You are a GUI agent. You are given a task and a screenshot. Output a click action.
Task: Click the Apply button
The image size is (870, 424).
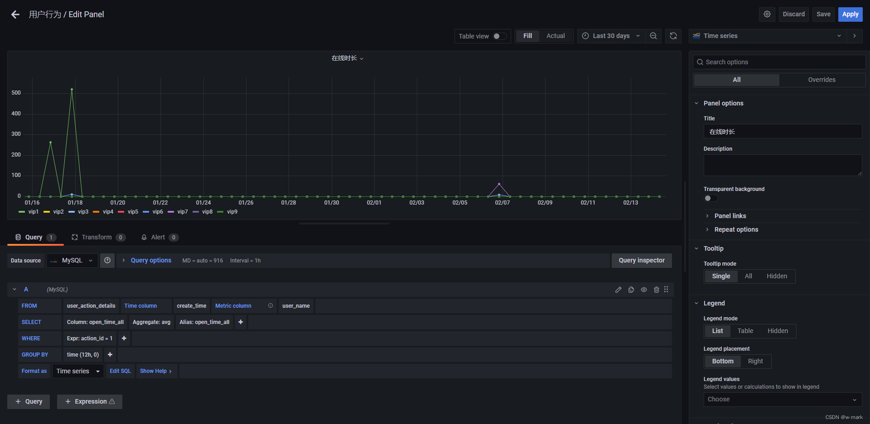tap(850, 14)
